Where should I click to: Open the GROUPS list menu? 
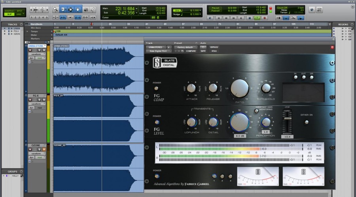(21, 172)
